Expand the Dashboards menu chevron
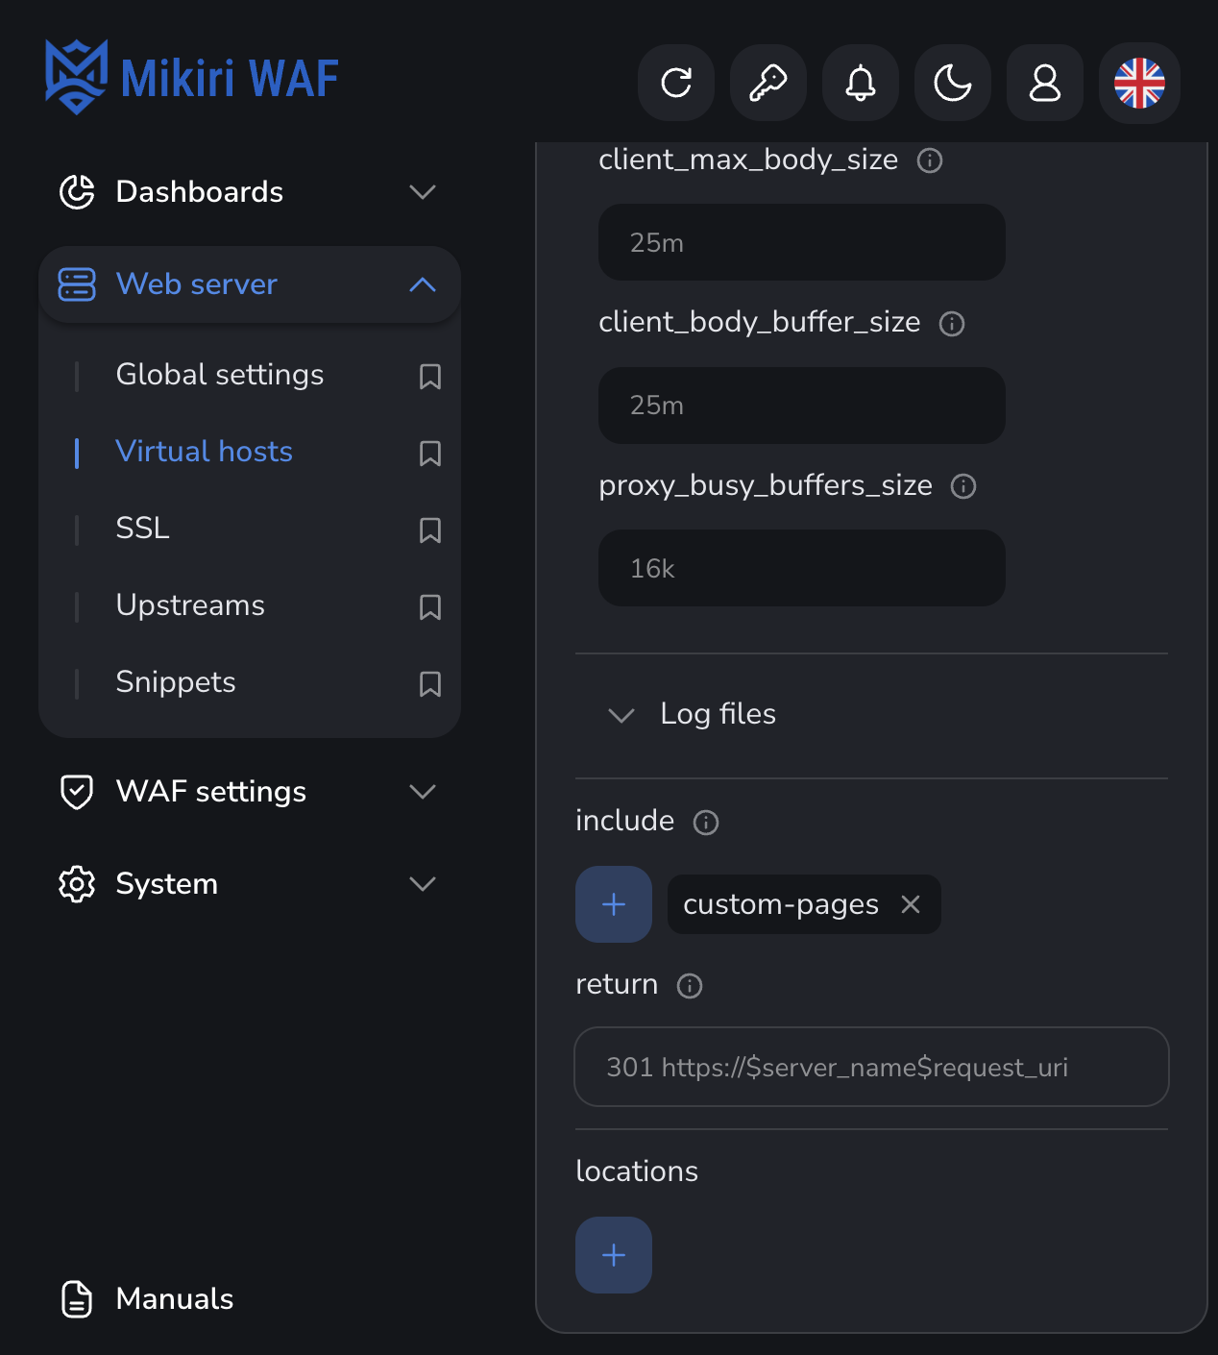 [x=423, y=192]
